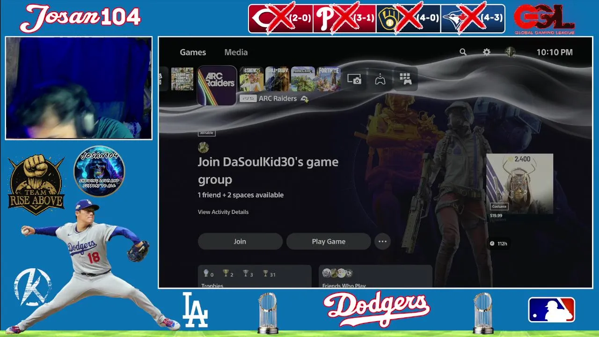
Task: Open the Friends Who Play card
Action: coord(375,276)
